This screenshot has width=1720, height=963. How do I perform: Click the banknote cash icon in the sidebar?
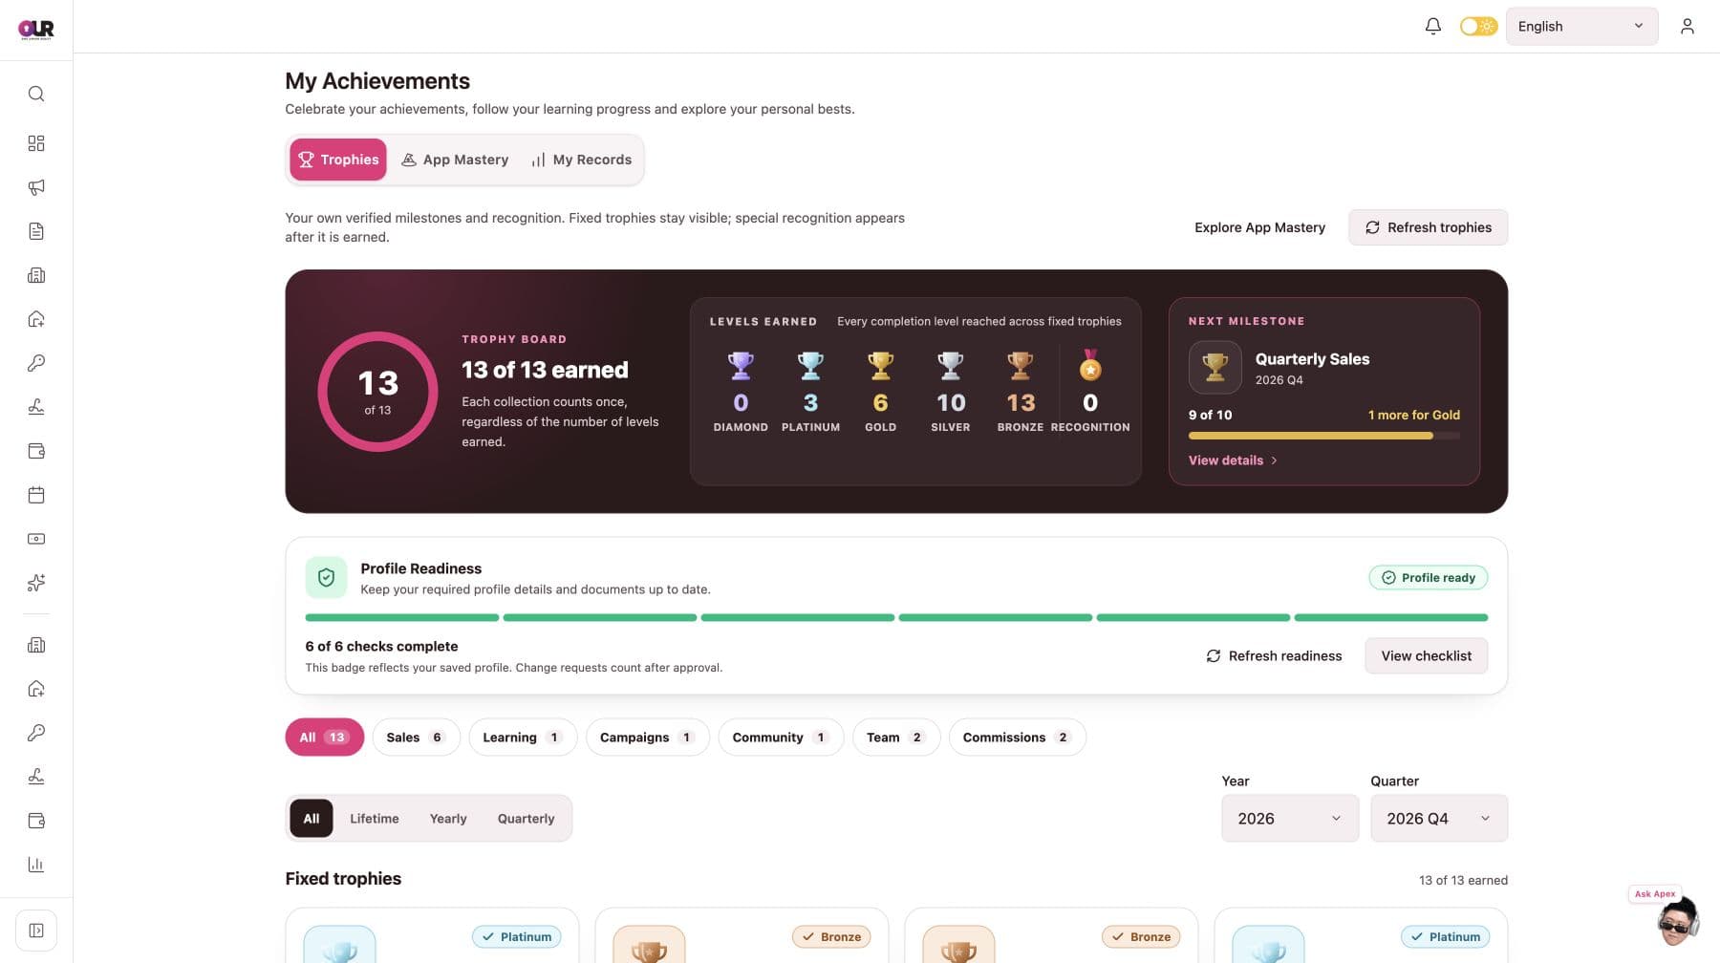coord(36,539)
